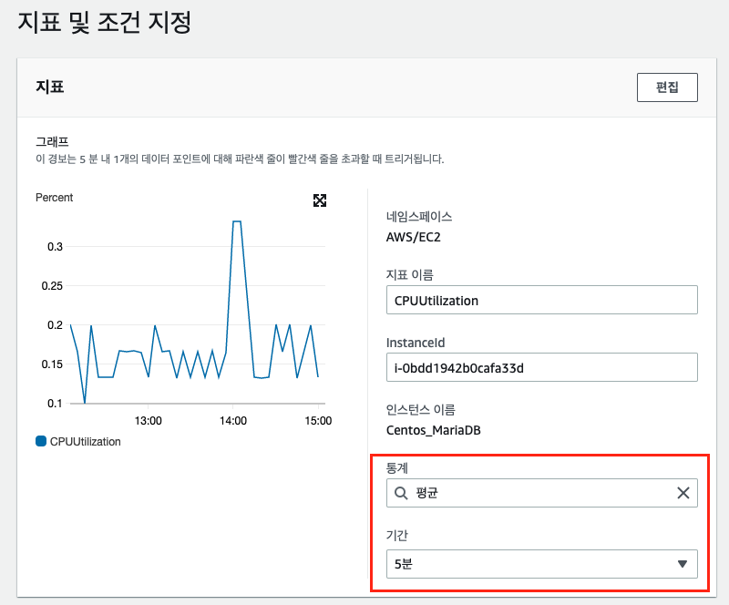Viewport: 729px width, 605px height.
Task: Click the 0.3 y-axis label
Action: tap(55, 246)
